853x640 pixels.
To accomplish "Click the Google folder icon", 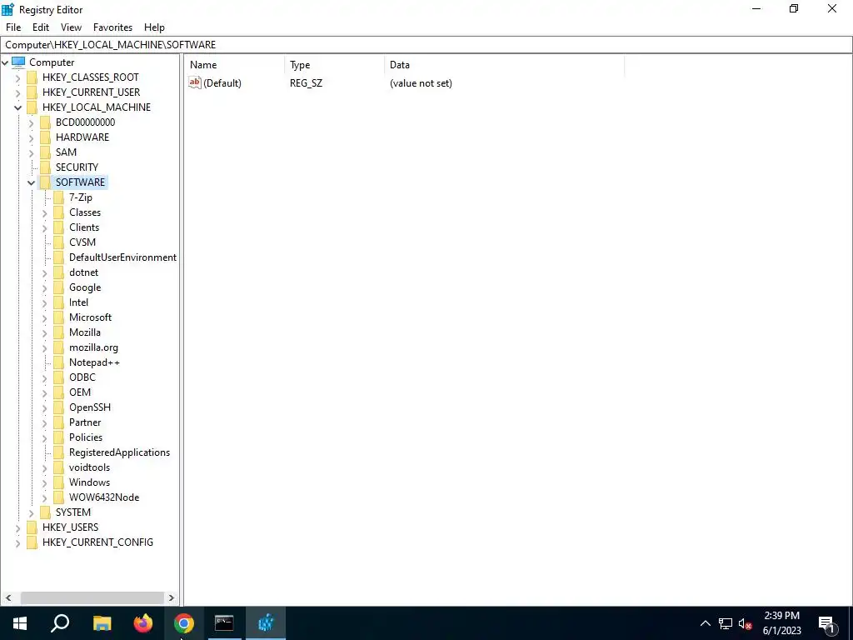I will pyautogui.click(x=59, y=287).
